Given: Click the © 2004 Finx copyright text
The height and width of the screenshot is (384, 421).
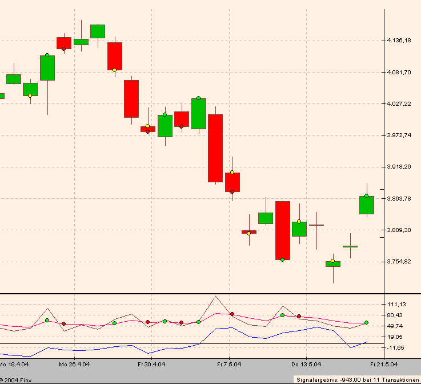Looking at the screenshot, I should (15, 381).
